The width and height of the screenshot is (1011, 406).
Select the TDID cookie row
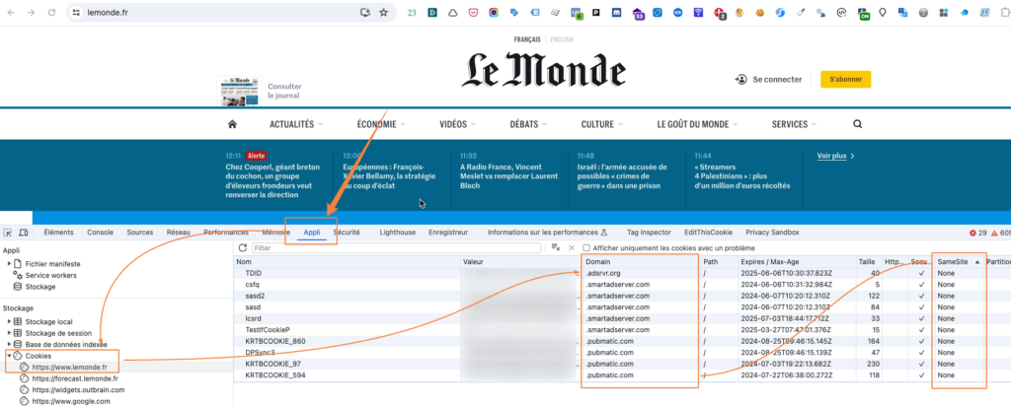click(622, 273)
